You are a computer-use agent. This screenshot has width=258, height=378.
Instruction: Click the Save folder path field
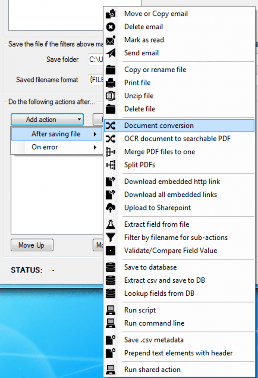95,59
